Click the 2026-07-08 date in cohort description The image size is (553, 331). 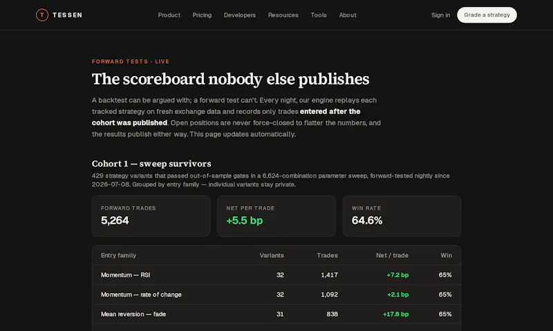point(111,185)
